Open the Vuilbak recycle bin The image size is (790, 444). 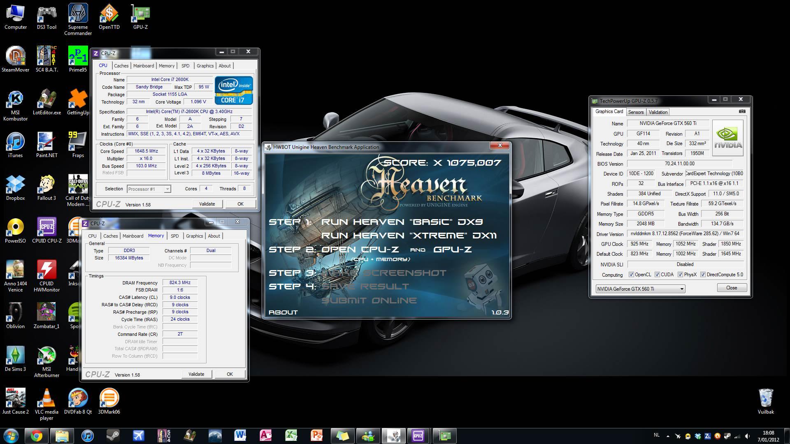click(766, 401)
